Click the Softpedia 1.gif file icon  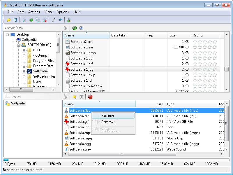(x=68, y=64)
